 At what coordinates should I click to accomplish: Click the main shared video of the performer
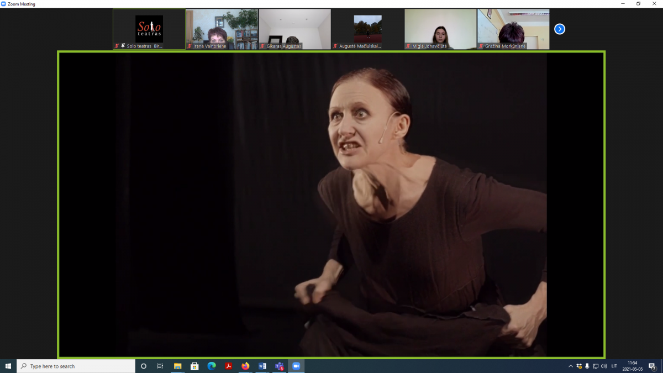331,204
